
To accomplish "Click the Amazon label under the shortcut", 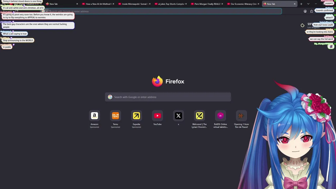I will pos(94,124).
